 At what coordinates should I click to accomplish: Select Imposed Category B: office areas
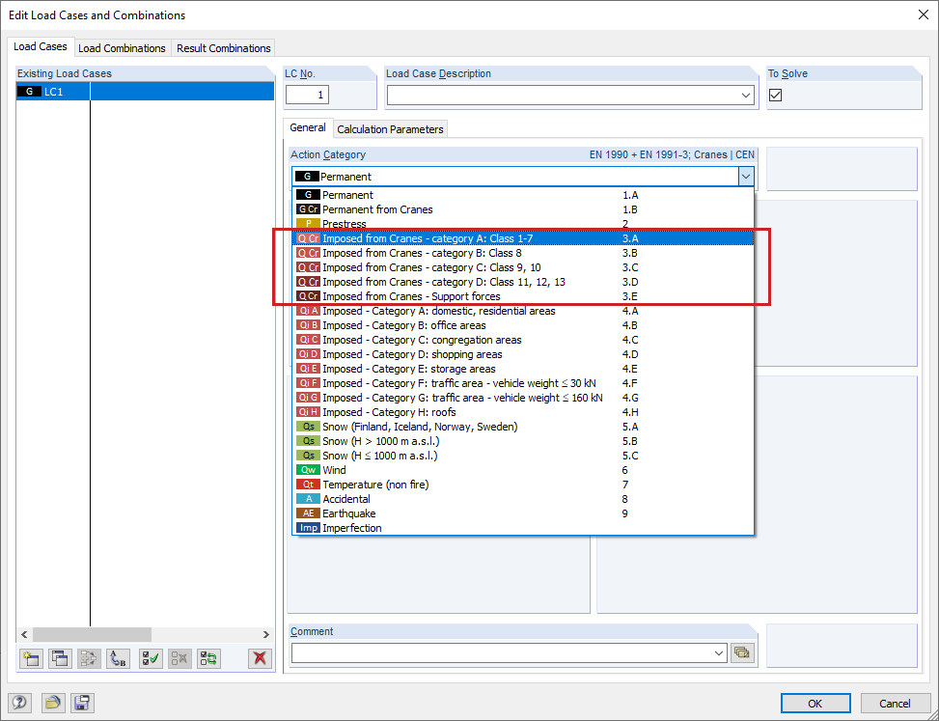(523, 325)
